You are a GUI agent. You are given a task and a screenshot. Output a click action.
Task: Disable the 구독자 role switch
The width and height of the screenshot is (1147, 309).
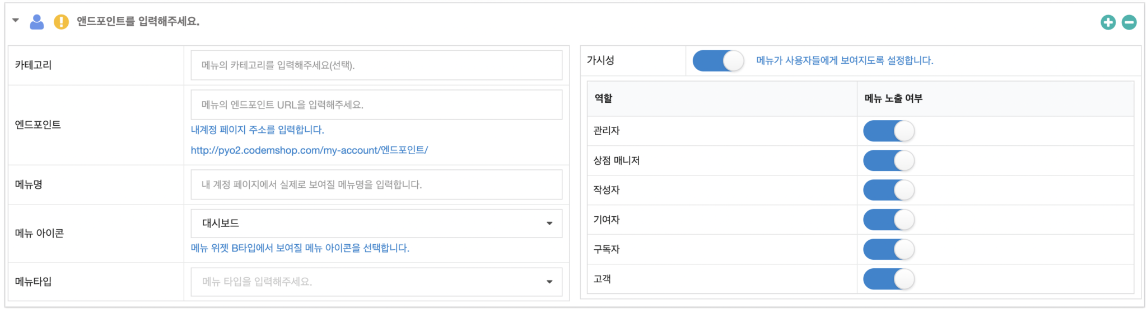pos(888,250)
